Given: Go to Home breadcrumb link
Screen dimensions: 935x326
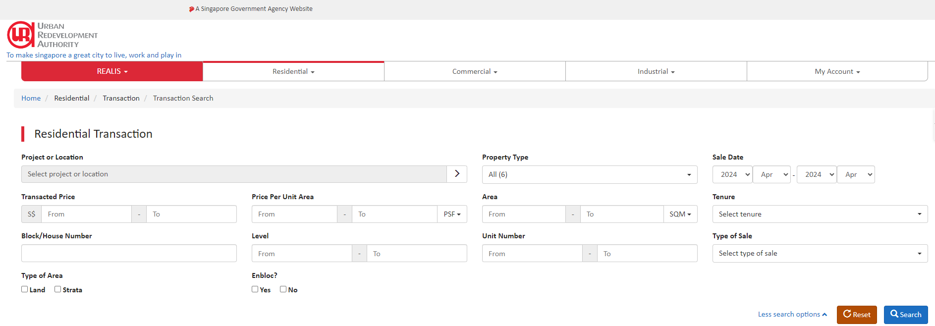Looking at the screenshot, I should (31, 98).
